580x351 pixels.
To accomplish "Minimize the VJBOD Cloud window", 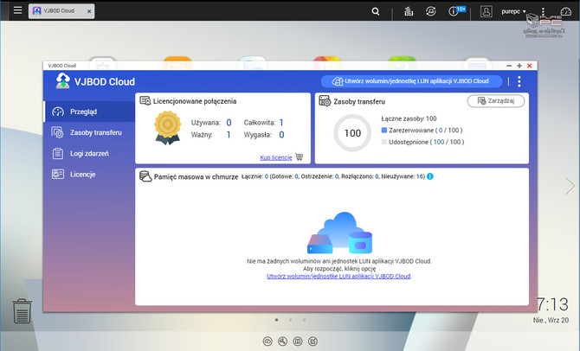I will [x=509, y=66].
